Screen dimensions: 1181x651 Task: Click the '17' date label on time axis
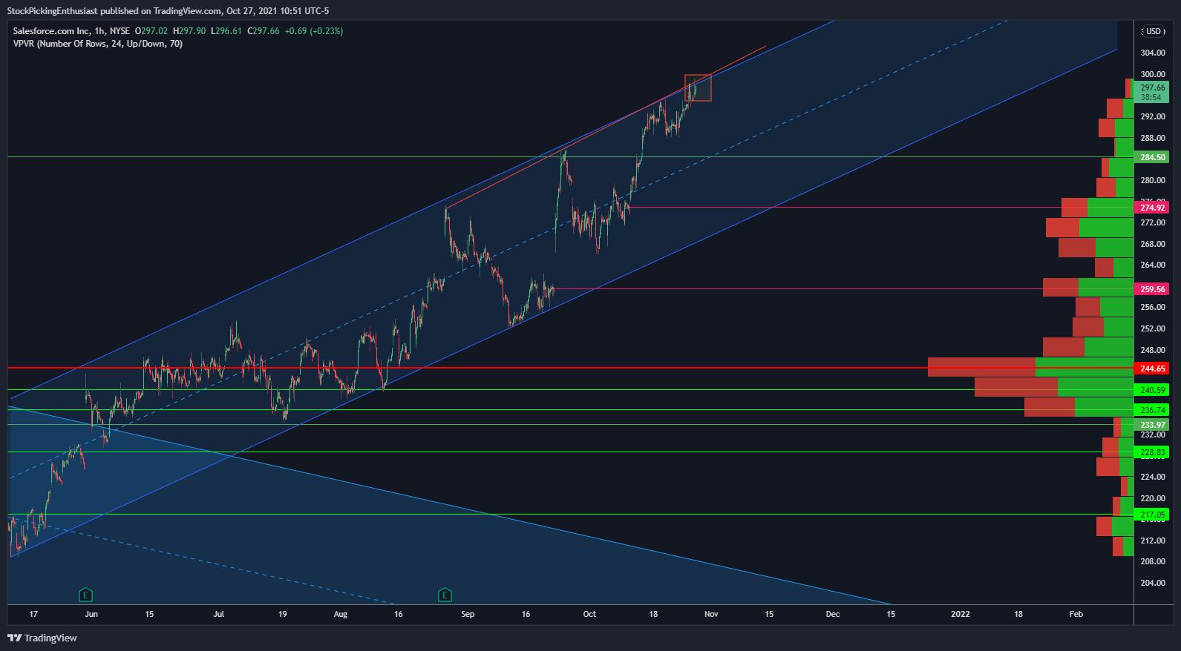[33, 614]
